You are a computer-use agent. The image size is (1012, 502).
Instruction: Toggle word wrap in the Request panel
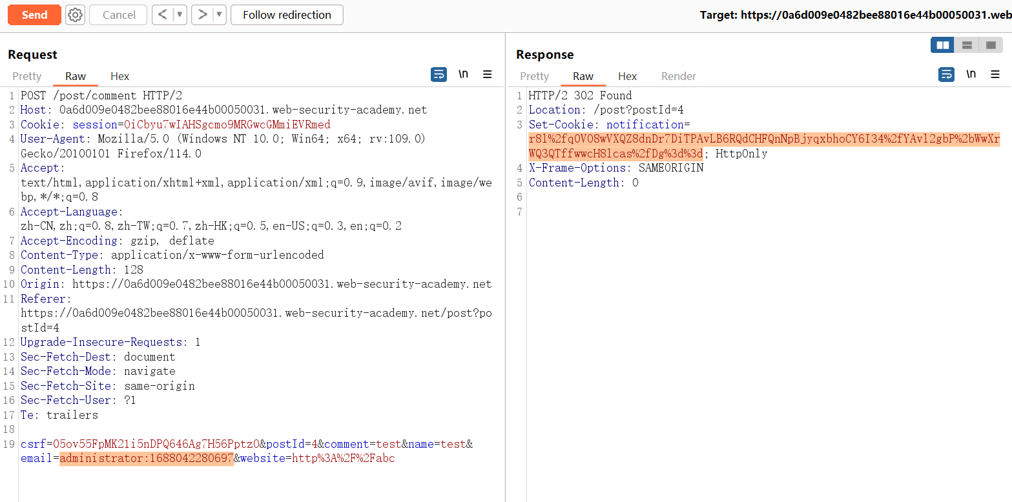click(439, 75)
